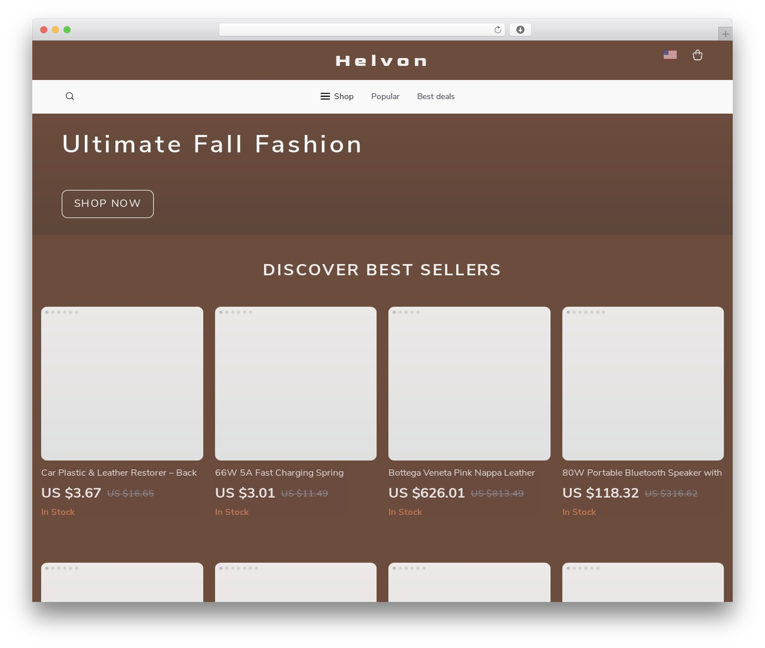Click the DISCOVER BEST SELLERS heading
Image resolution: width=765 pixels, height=648 pixels.
[382, 270]
